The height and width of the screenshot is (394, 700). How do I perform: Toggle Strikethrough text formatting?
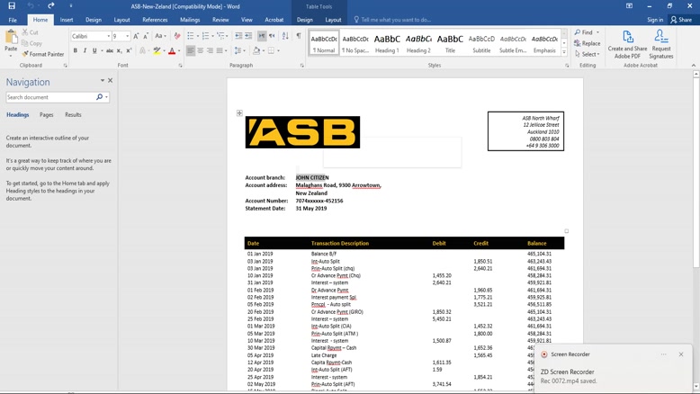pos(110,50)
